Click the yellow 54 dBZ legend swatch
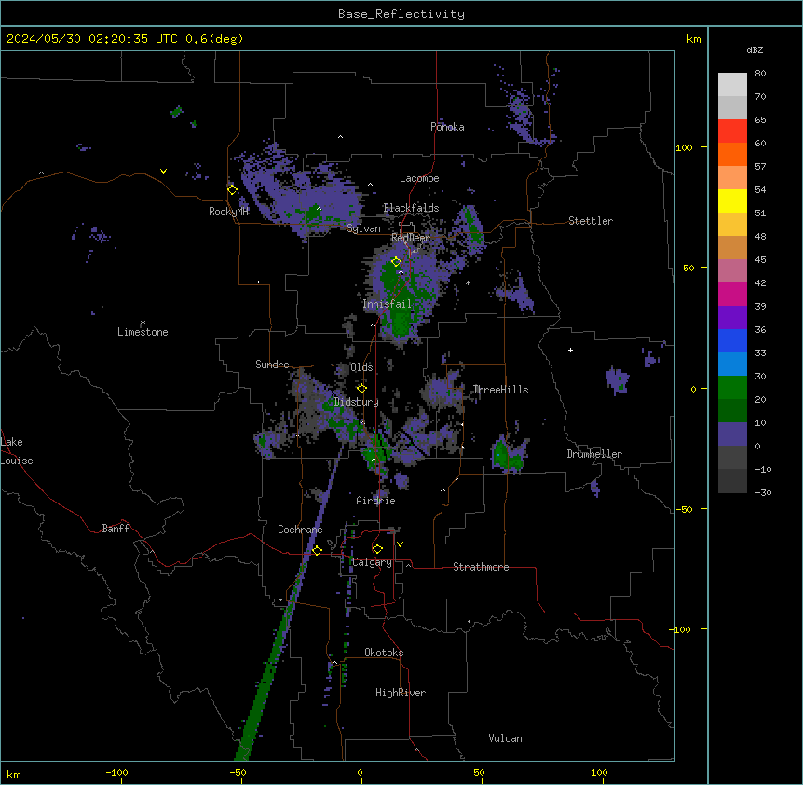The image size is (803, 785). (x=732, y=200)
